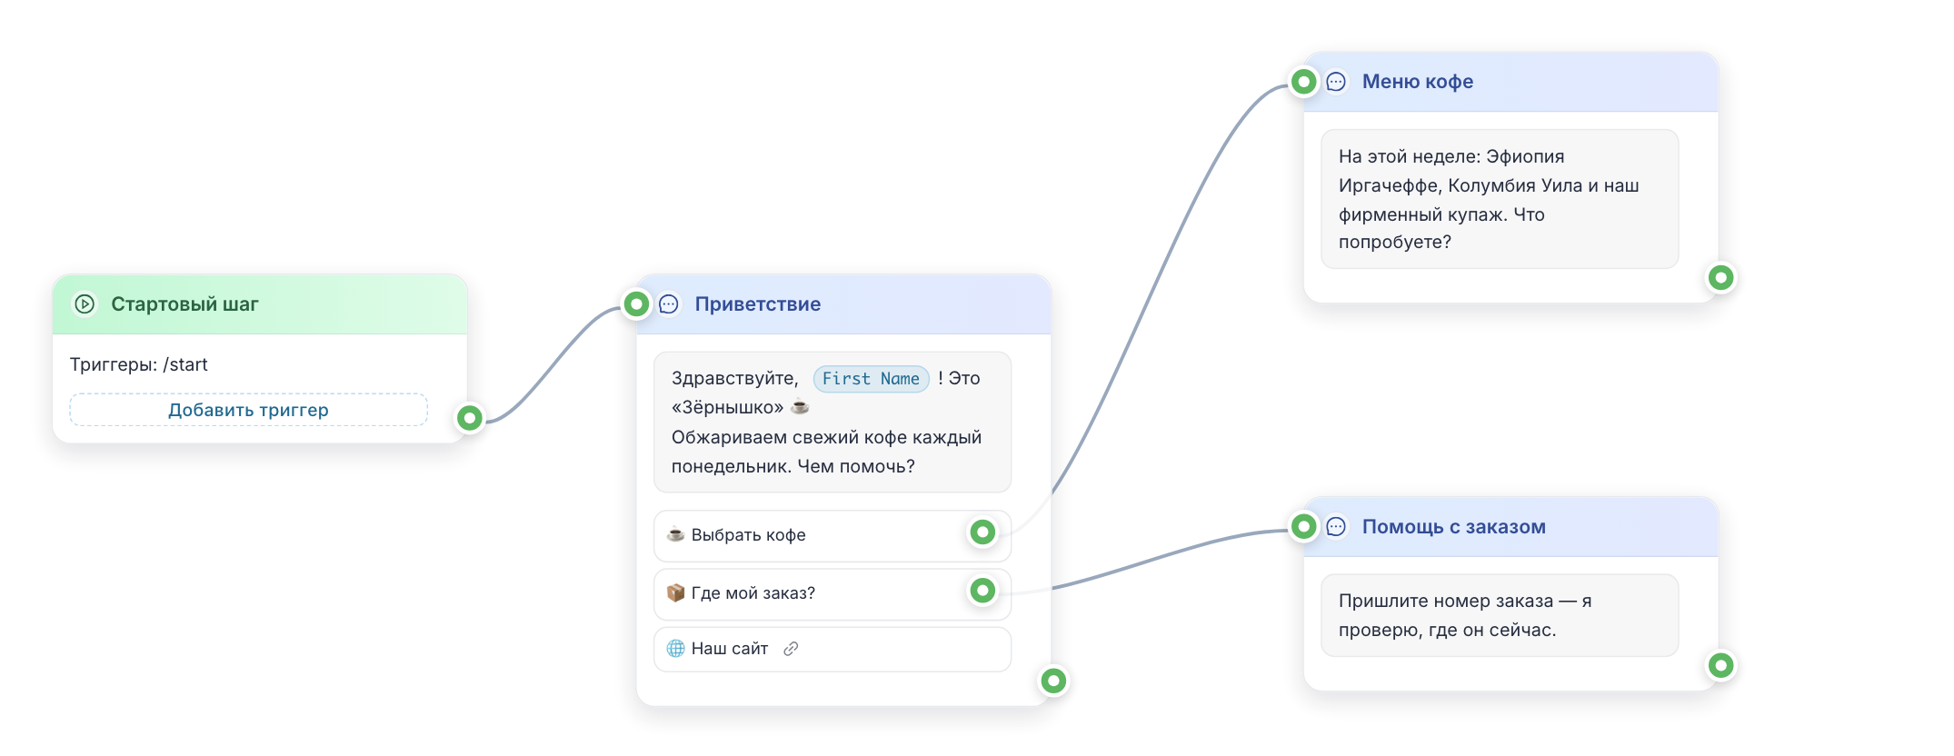
Task: Click the message icon beside Помощь с заказом
Action: 1336,527
